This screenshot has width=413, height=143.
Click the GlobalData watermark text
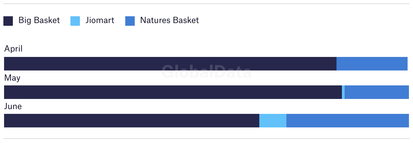(206, 71)
